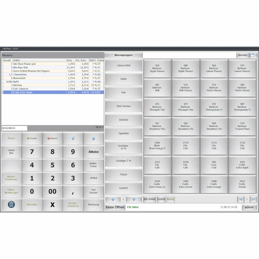Image resolution: width=259 pixels, height=259 pixels.
Task: Add article 969 Barbican Apple Flavour
Action: [157, 68]
